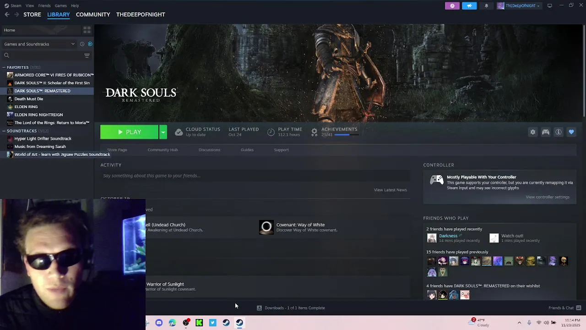The image size is (586, 330).
Task: Click the CLOUD STATUS cloud icon
Action: 179,132
